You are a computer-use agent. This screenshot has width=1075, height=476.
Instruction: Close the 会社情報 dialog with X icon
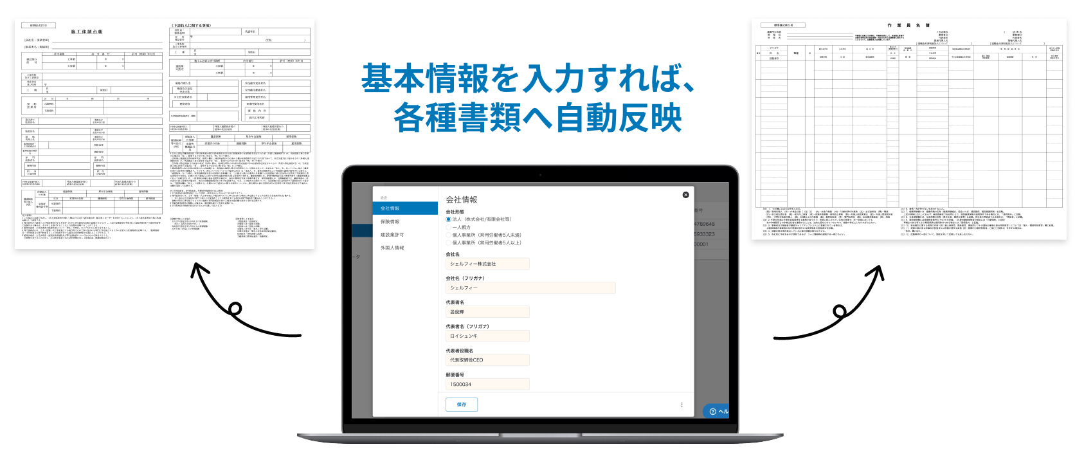coord(685,194)
